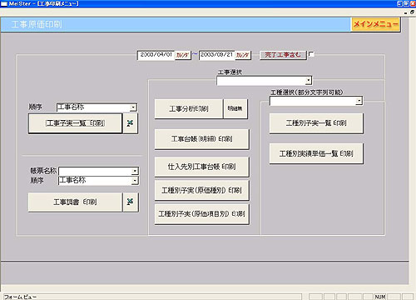Expand the 工事選択 dropdown
The height and width of the screenshot is (300, 416).
click(308, 81)
